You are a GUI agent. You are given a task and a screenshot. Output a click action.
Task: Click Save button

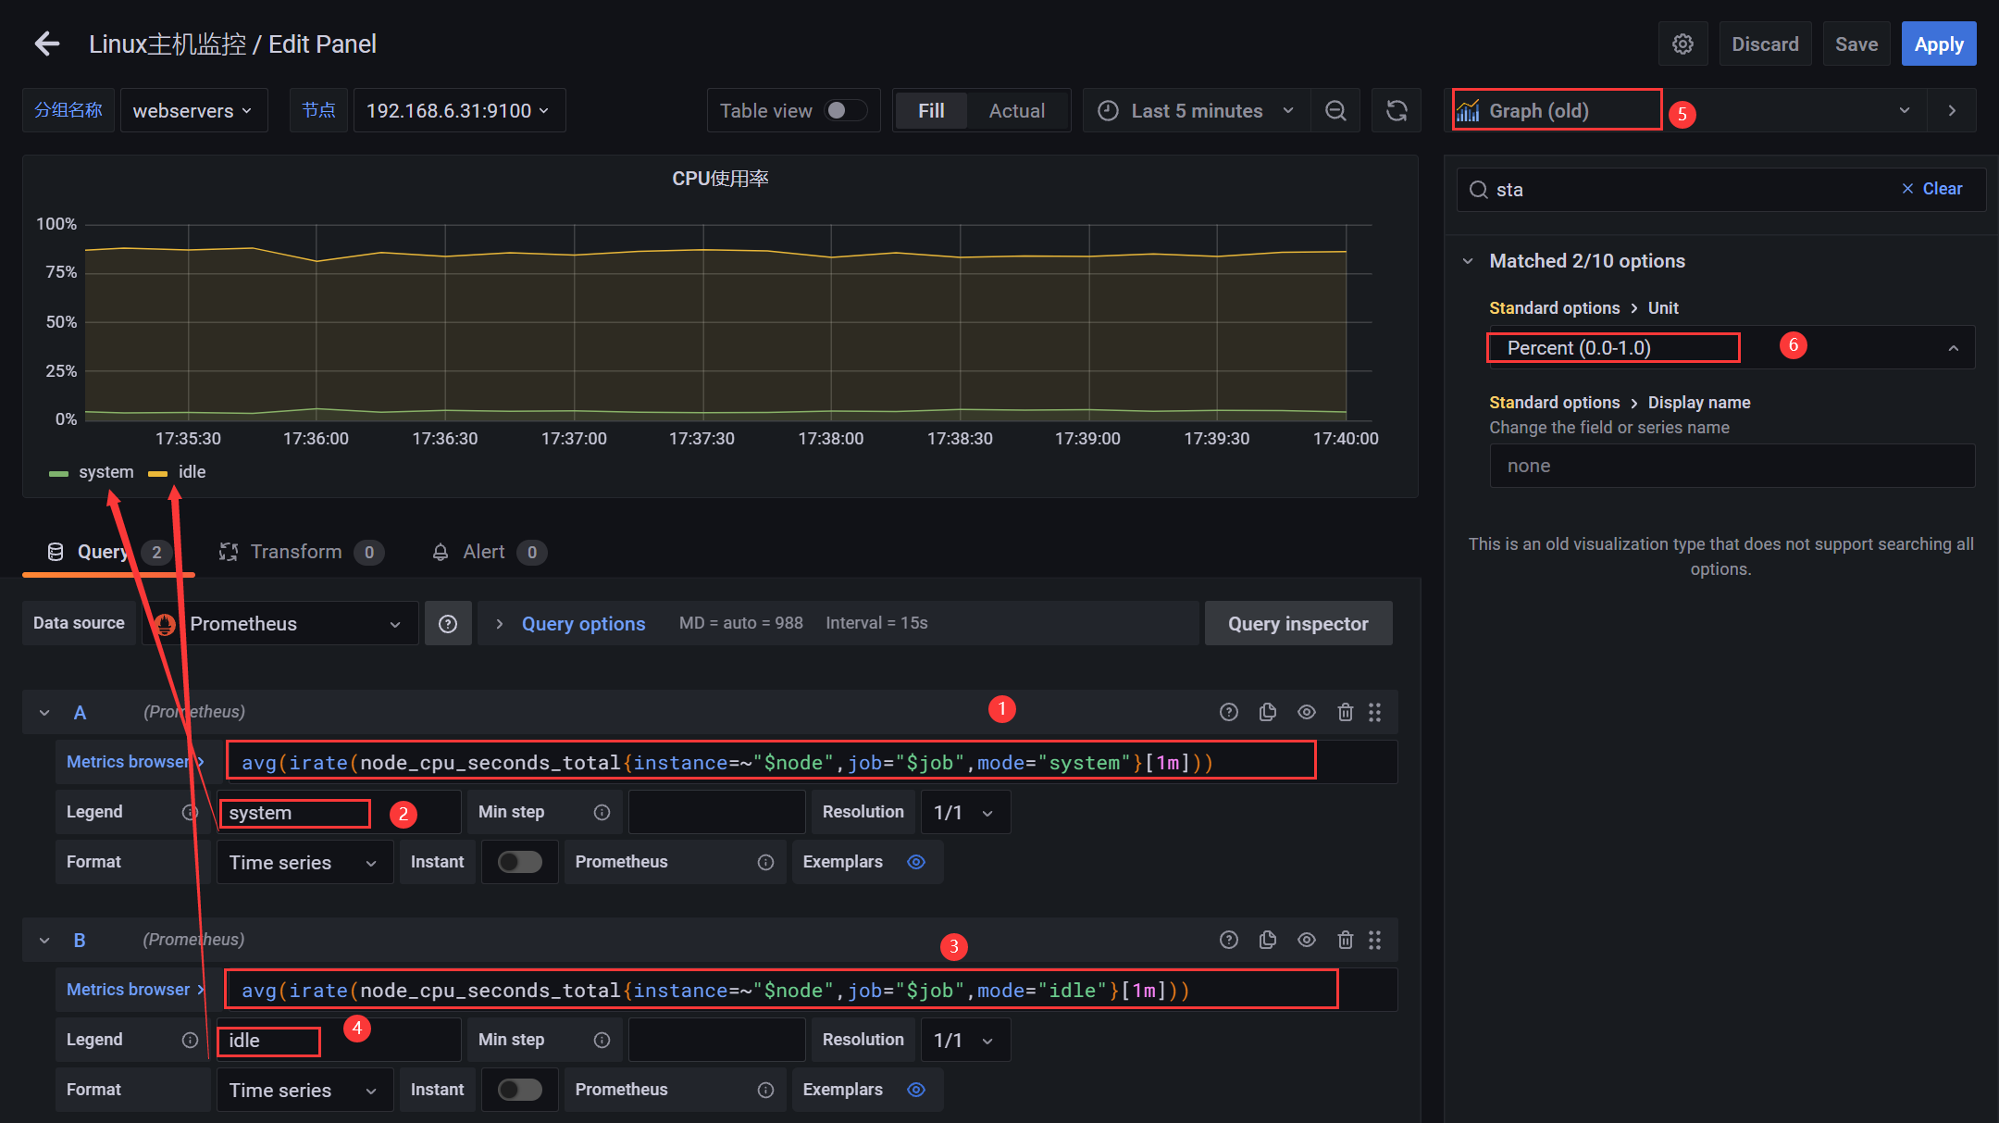(x=1856, y=44)
